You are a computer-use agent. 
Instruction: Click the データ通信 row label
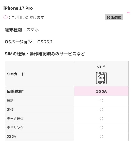15,119
